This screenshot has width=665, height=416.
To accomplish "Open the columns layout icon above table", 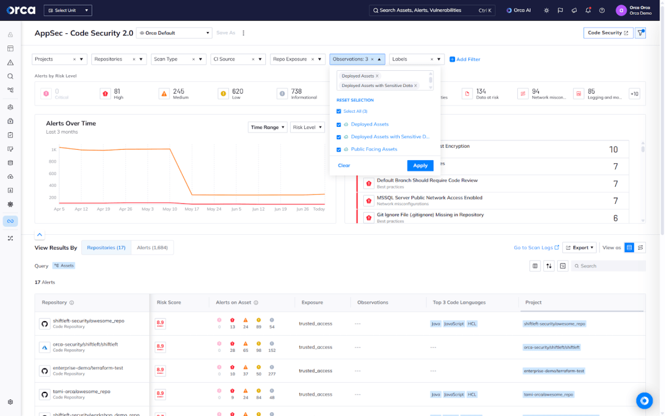I will click(x=535, y=266).
